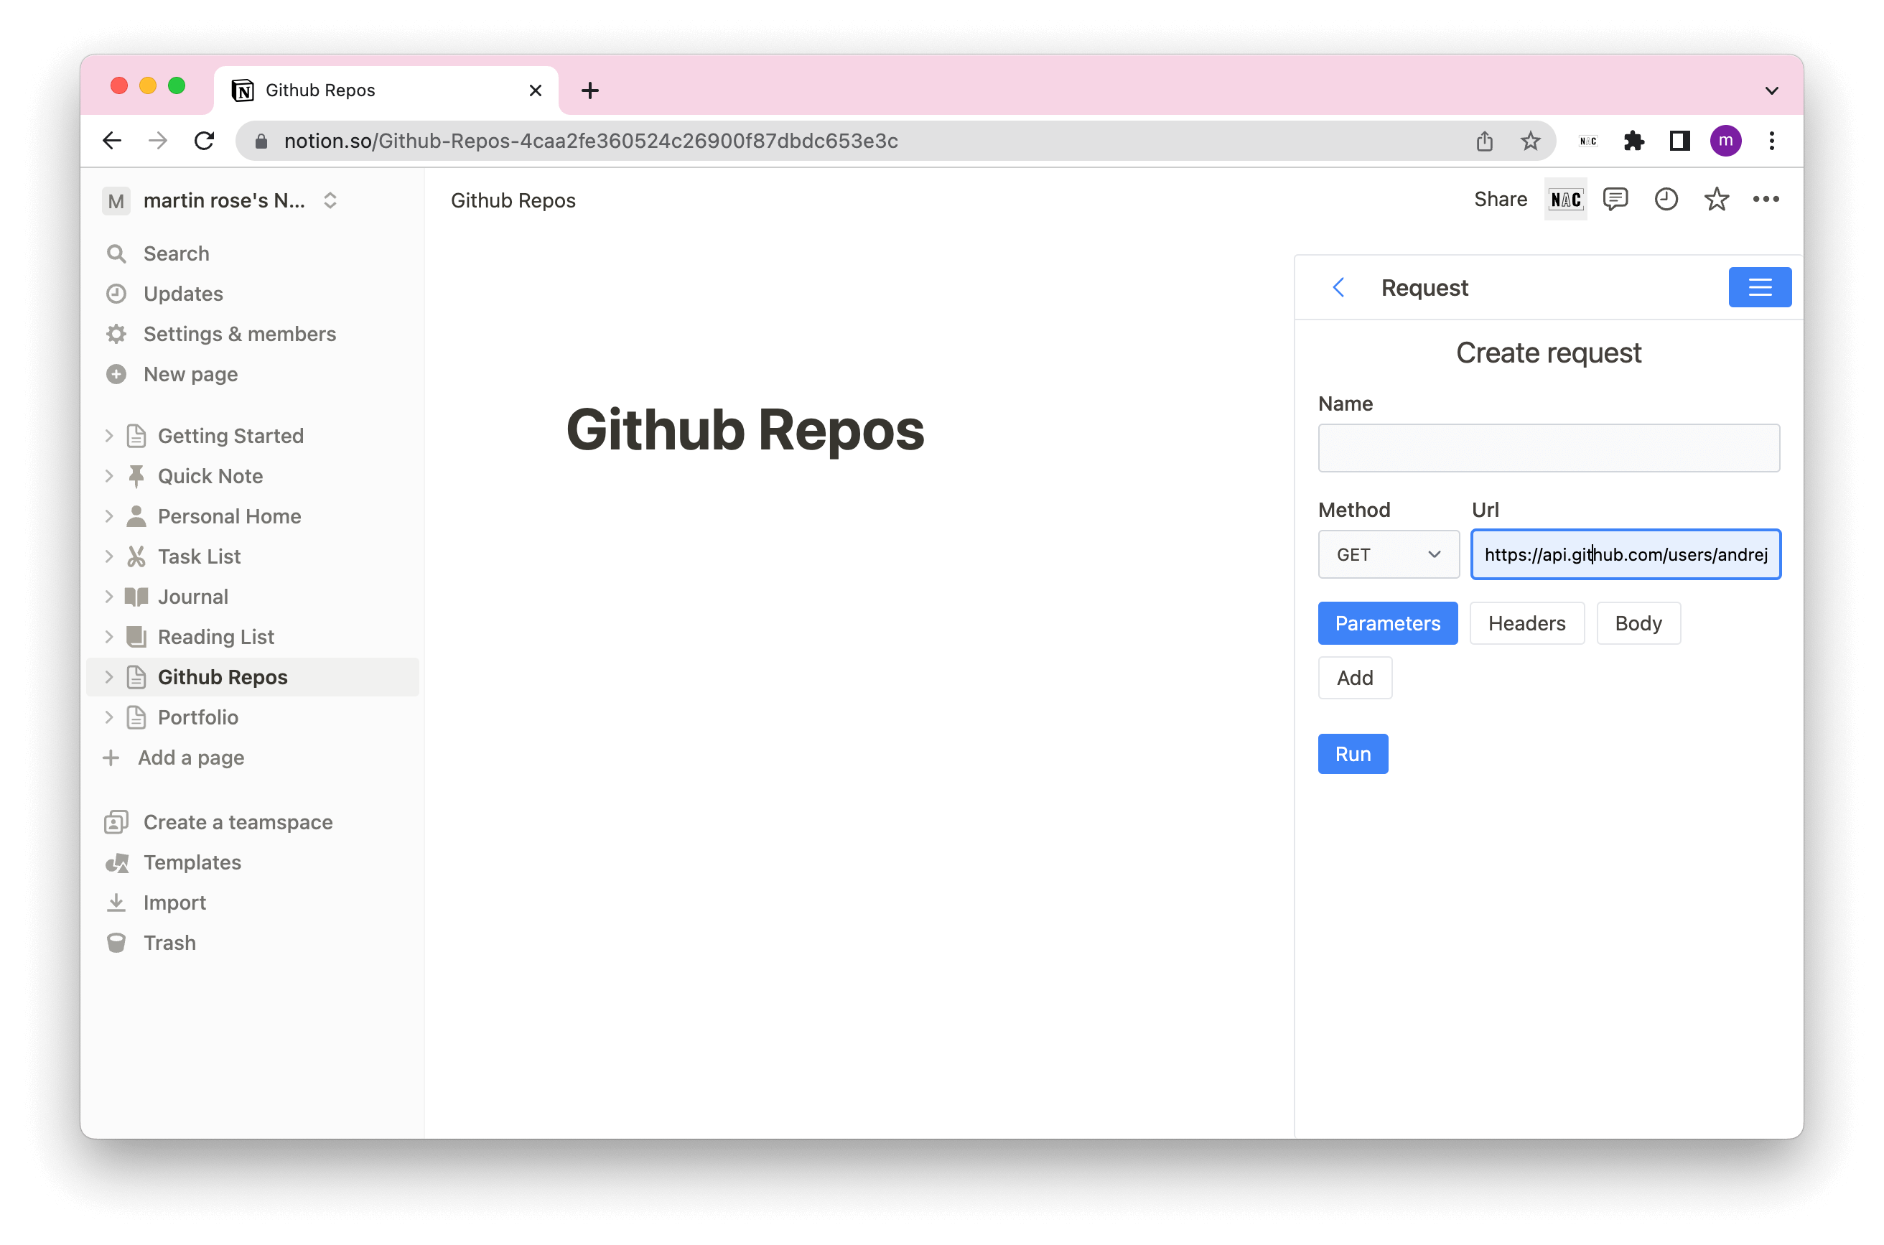Favorite the page with the Notion star
Viewport: 1884px width, 1245px height.
[1716, 200]
